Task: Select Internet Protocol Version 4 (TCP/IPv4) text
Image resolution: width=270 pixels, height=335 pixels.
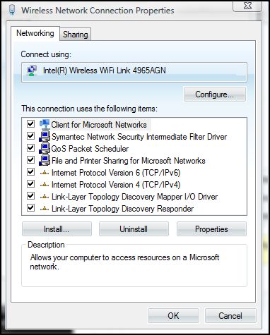Action: pos(116,185)
